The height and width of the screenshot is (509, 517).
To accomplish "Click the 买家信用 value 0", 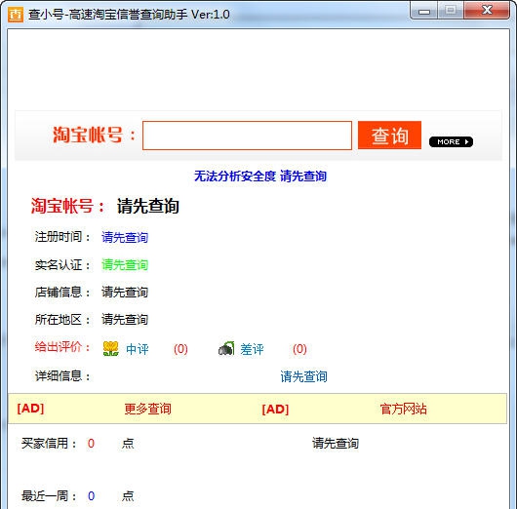I will (91, 444).
